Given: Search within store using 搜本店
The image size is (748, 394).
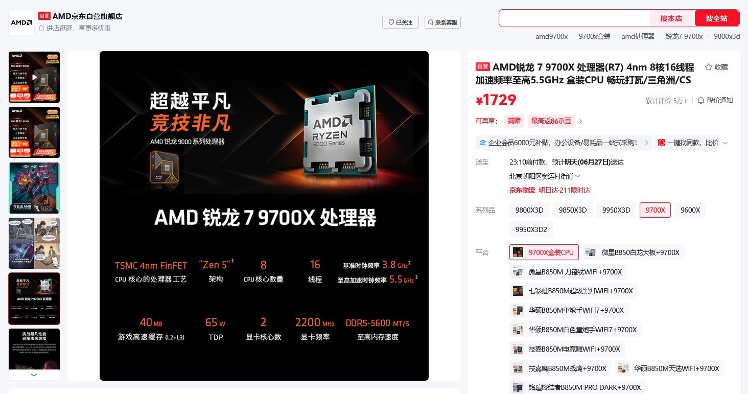Looking at the screenshot, I should (x=671, y=18).
